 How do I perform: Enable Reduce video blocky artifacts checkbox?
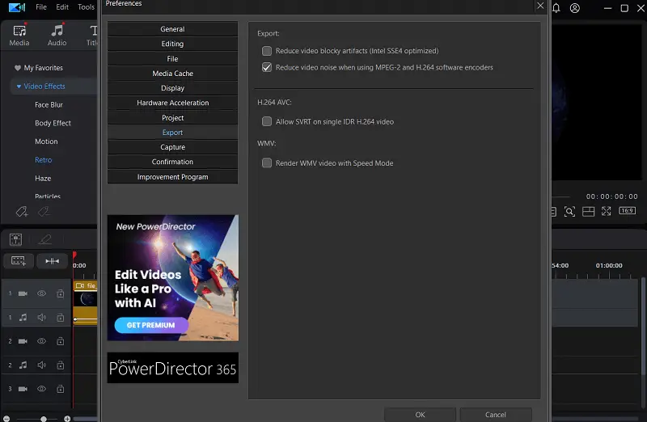tap(267, 51)
